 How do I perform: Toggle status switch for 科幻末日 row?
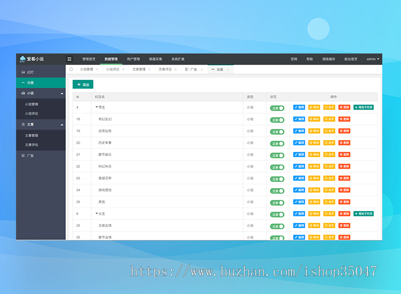tap(277, 167)
